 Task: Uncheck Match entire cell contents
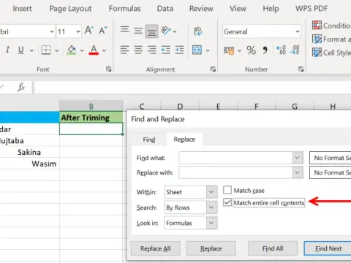(227, 202)
